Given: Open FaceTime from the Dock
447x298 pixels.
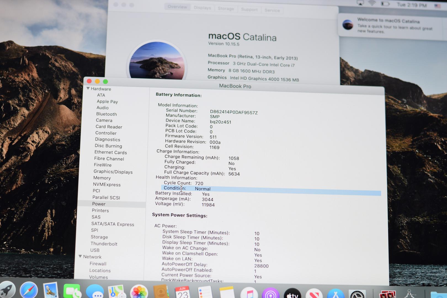Looking at the screenshot, I should click(72, 291).
